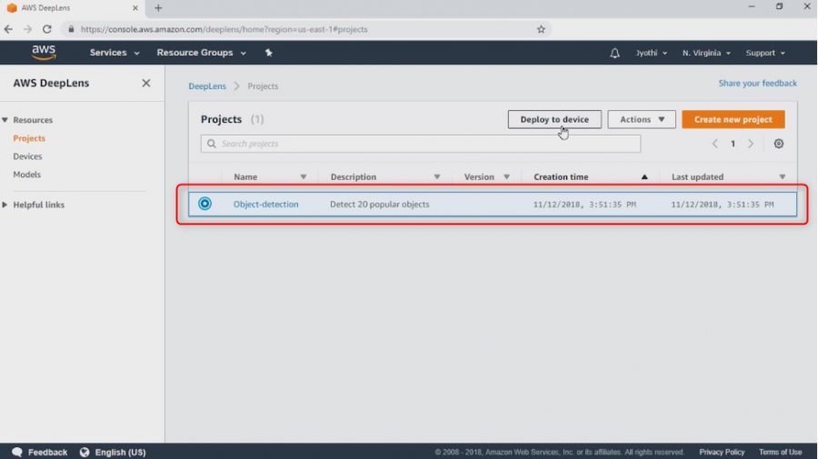
Task: Click page number 1 in pagination
Action: point(733,144)
